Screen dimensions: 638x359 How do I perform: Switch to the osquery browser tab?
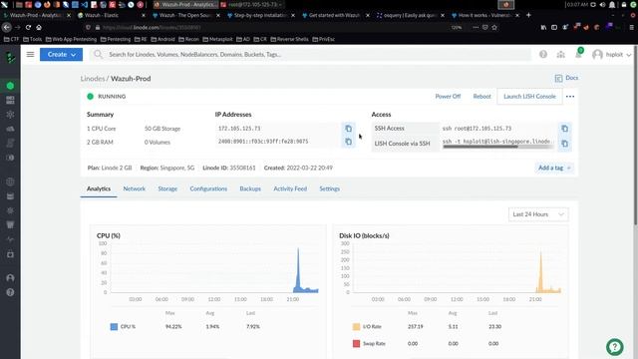point(410,15)
